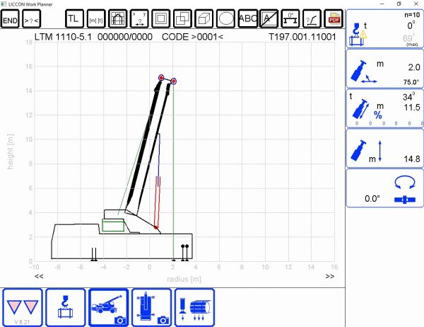Select the ellipse drawing tool

pyautogui.click(x=226, y=18)
